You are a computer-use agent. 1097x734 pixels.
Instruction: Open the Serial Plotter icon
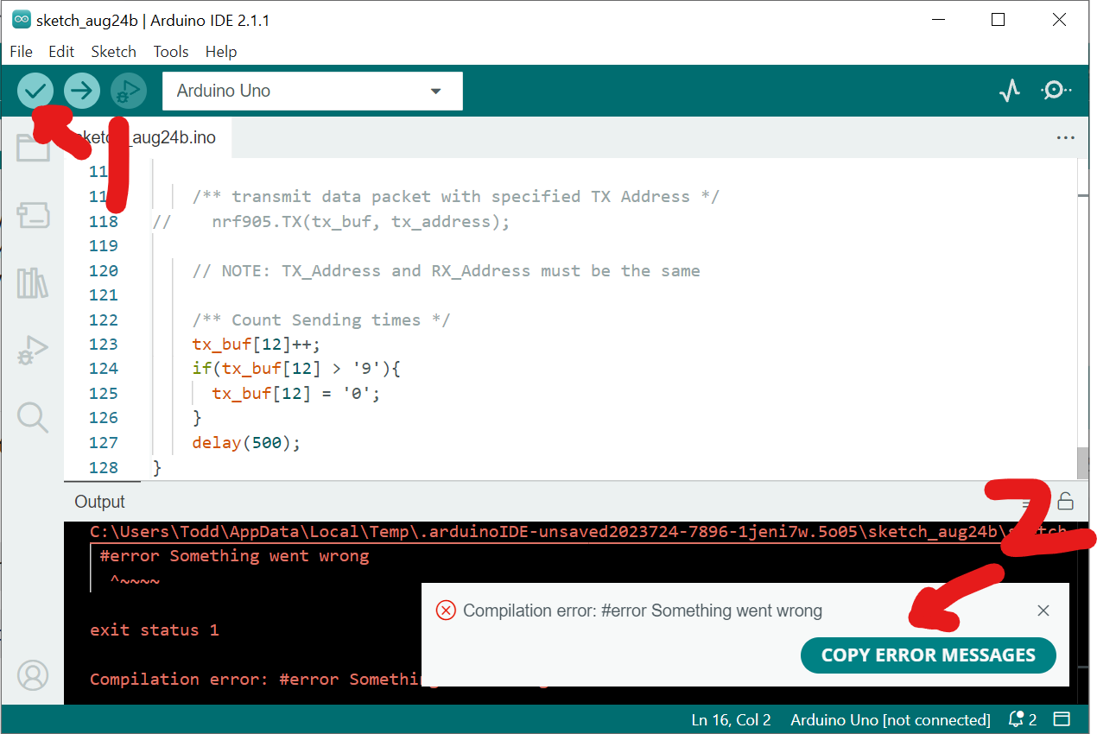(1009, 90)
